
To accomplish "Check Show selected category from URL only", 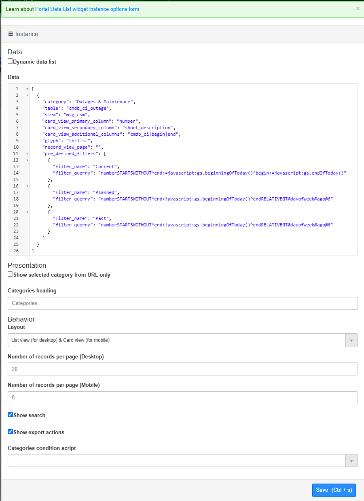I will pos(10,274).
